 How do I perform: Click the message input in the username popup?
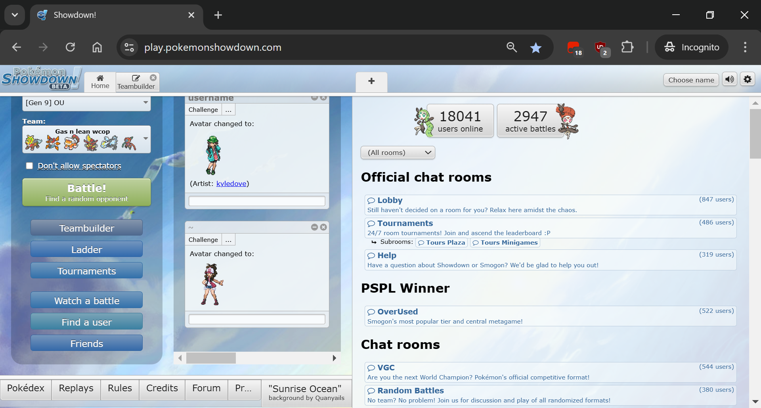click(257, 201)
